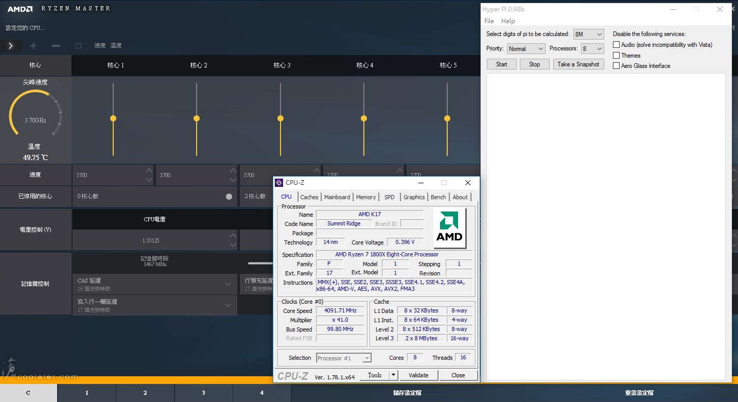This screenshot has height=402, width=738.
Task: Click 儲存設定檔 save profile button
Action: pyautogui.click(x=407, y=393)
